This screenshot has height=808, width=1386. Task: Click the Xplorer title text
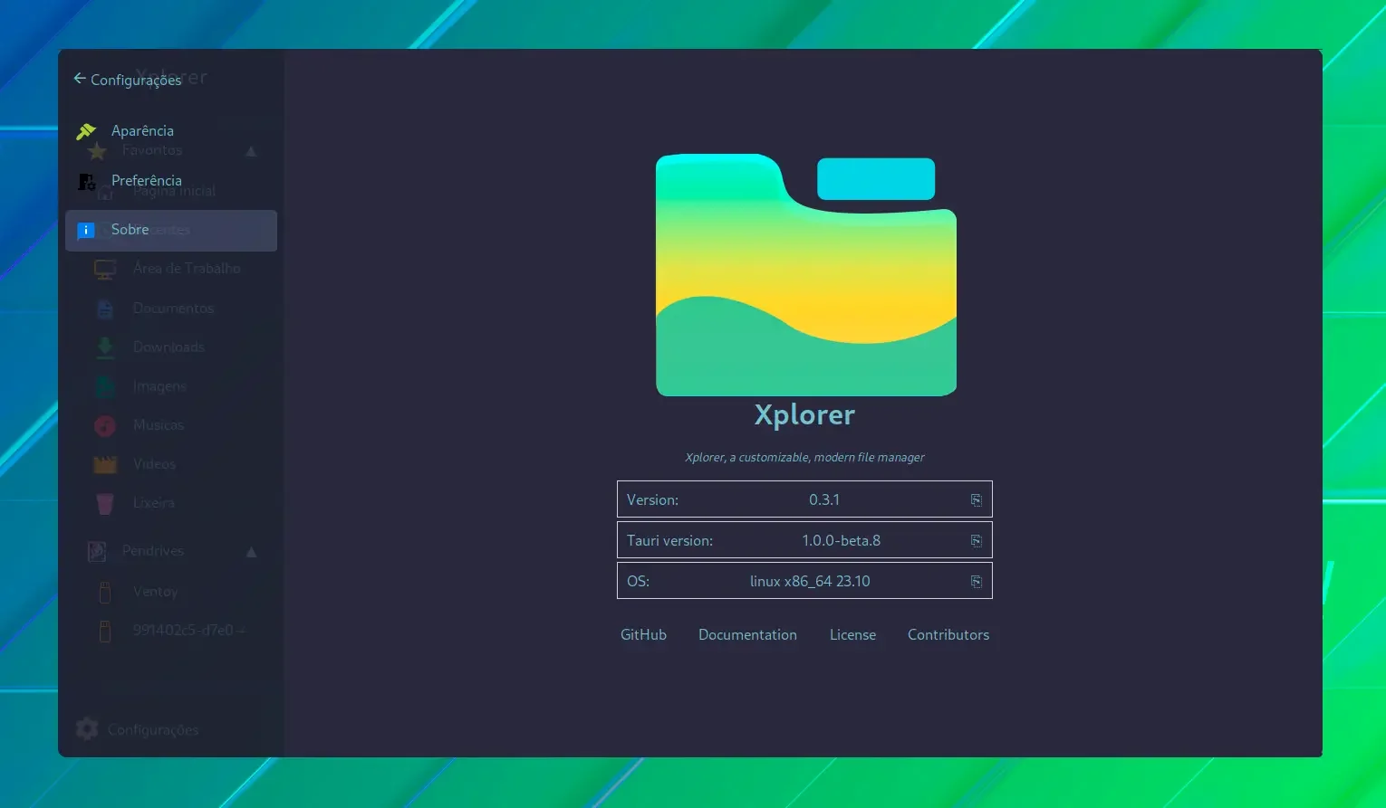point(804,414)
